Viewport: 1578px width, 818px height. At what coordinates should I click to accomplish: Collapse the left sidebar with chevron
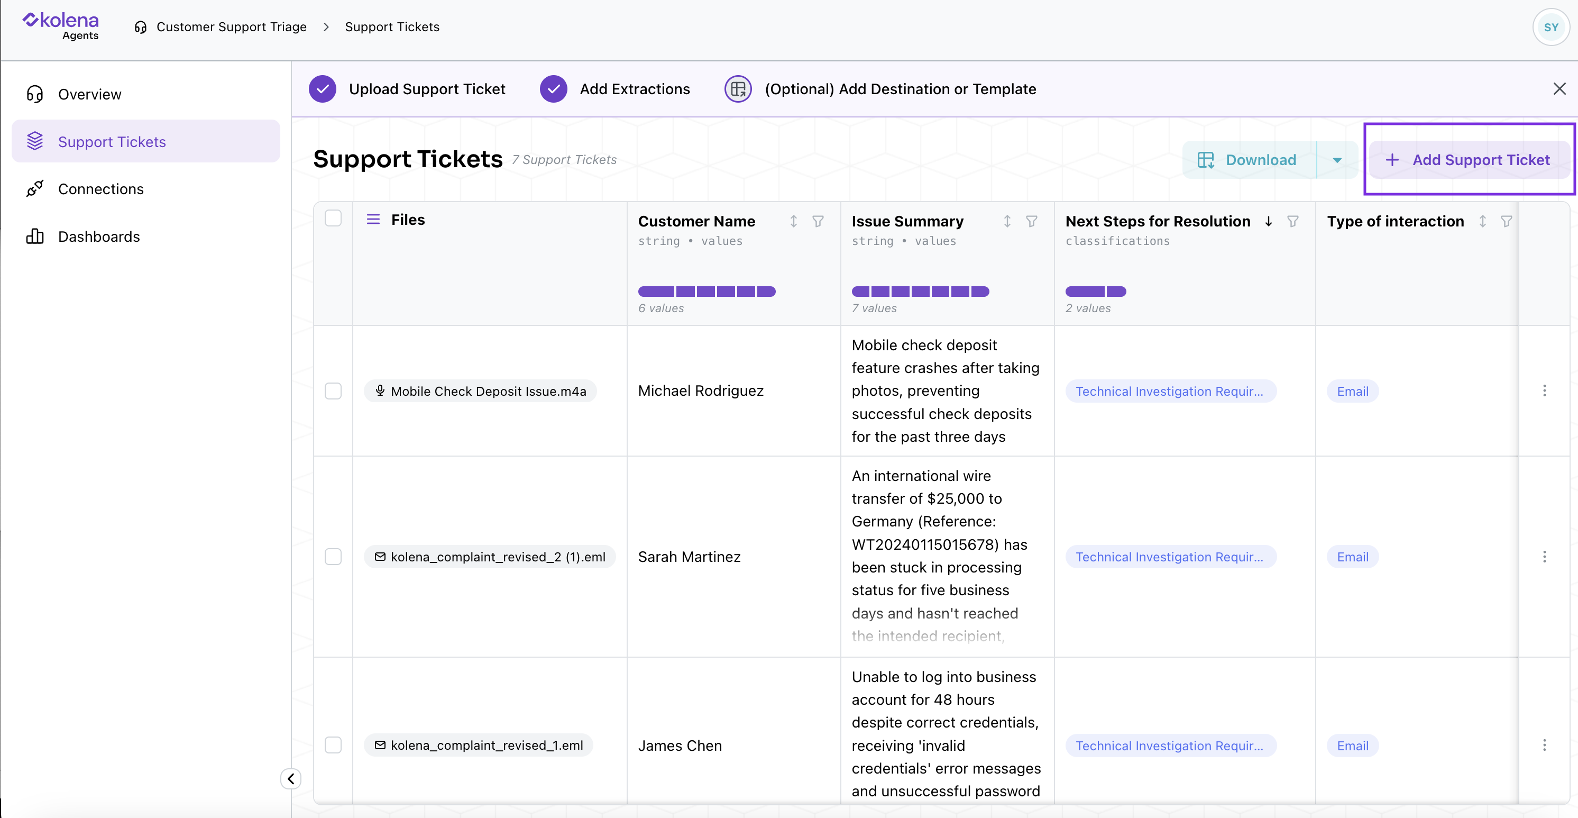pos(291,778)
